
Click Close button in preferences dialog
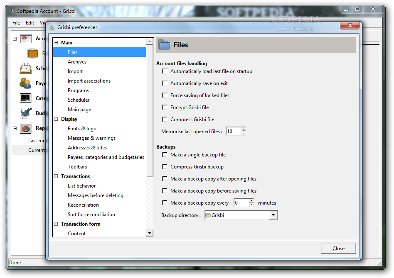338,249
